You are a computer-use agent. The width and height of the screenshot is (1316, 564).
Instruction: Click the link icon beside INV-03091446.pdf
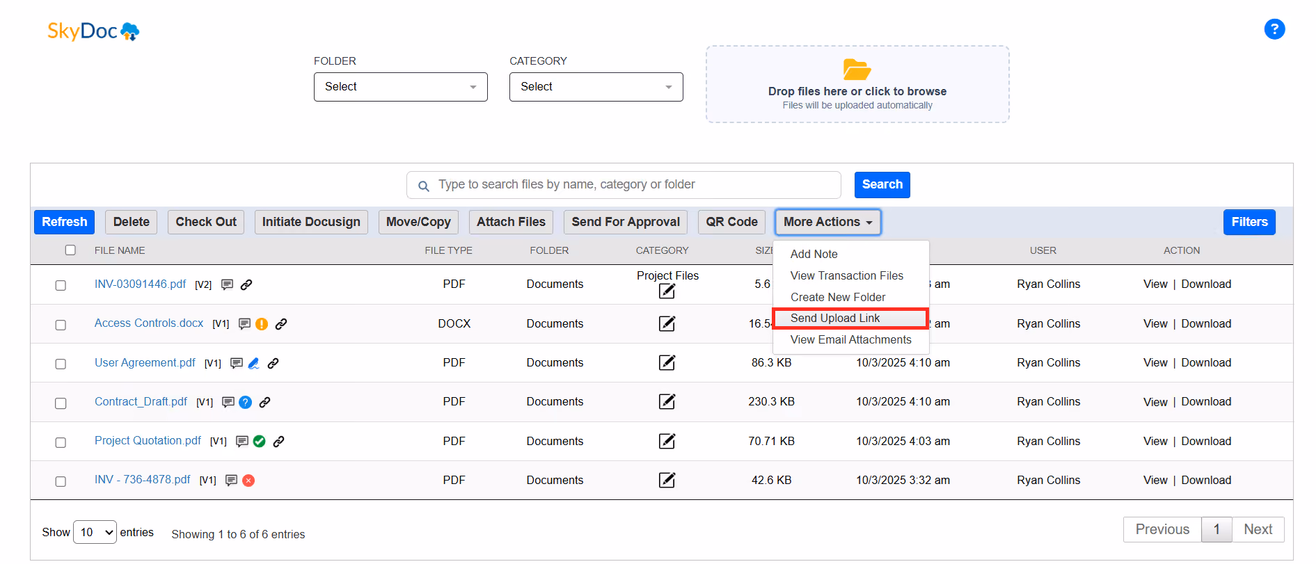[246, 284]
